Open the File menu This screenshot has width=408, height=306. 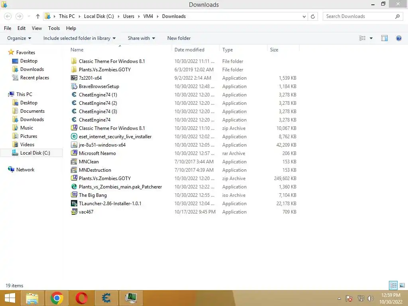click(x=8, y=28)
